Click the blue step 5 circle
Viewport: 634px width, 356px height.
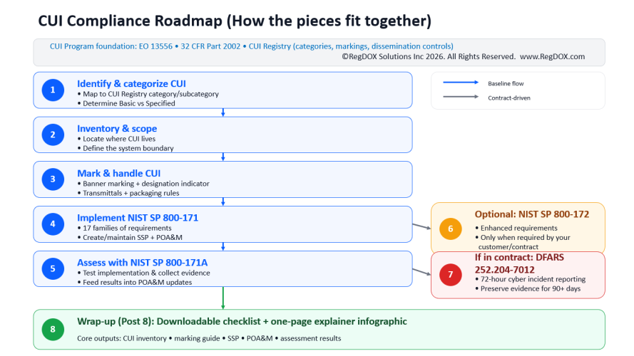click(x=53, y=269)
